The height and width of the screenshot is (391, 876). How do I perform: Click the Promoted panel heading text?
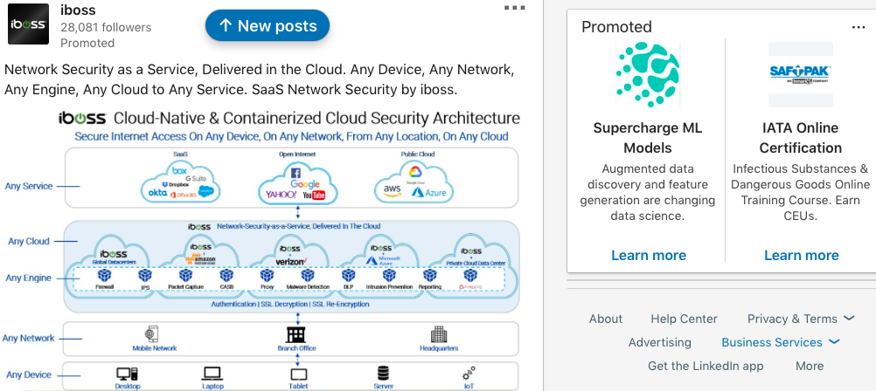point(616,27)
